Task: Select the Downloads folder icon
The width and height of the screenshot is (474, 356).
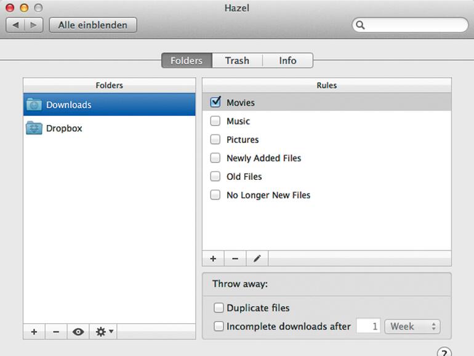Action: pyautogui.click(x=34, y=104)
